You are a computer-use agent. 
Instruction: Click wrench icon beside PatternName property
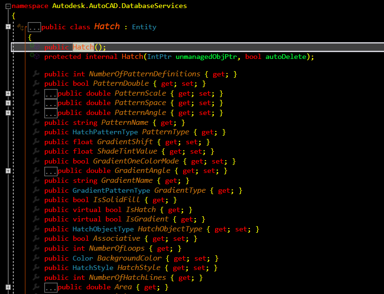pyautogui.click(x=36, y=122)
